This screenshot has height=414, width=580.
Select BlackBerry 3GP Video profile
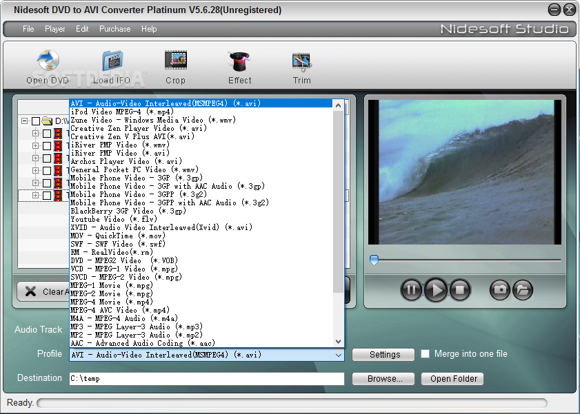201,211
